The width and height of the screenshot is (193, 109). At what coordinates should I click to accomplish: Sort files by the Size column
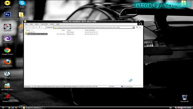pyautogui.click(x=63, y=30)
